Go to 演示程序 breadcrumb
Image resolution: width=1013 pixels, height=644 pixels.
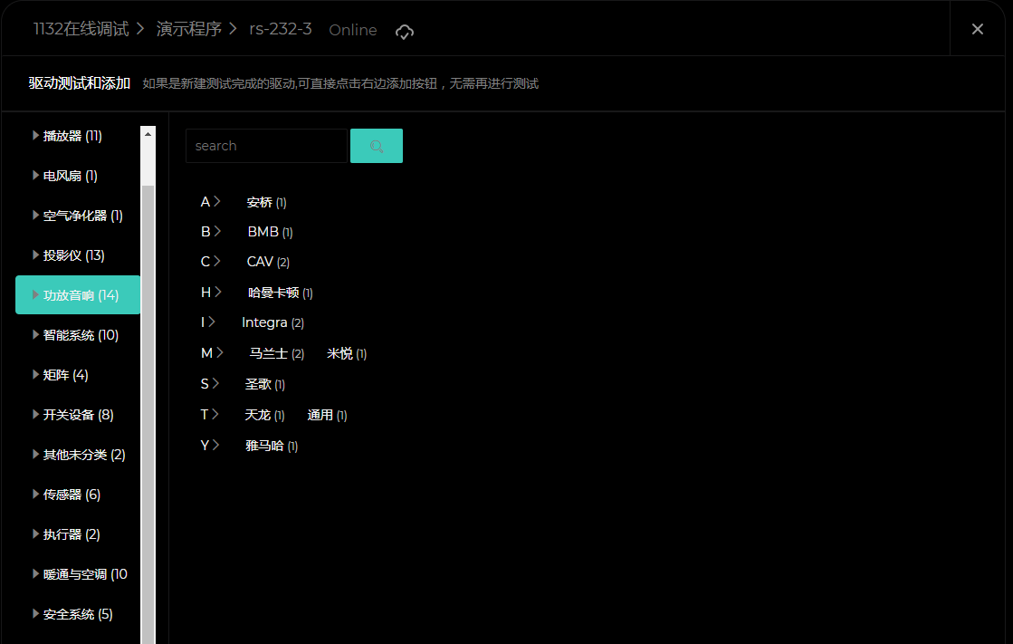coord(188,29)
